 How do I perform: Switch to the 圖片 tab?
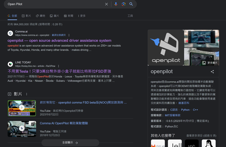(x=55, y=16)
